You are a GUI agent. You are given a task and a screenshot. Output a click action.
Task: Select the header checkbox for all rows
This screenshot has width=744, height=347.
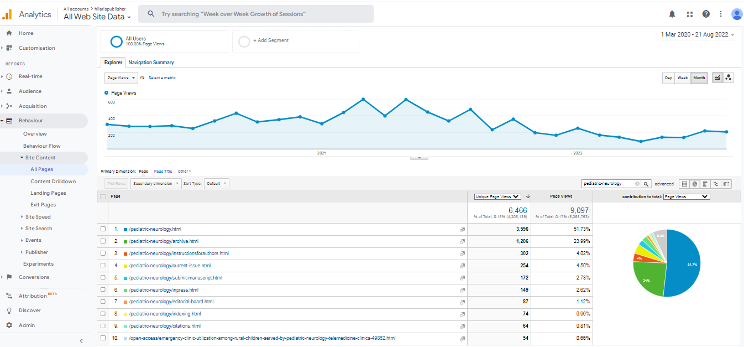(103, 196)
